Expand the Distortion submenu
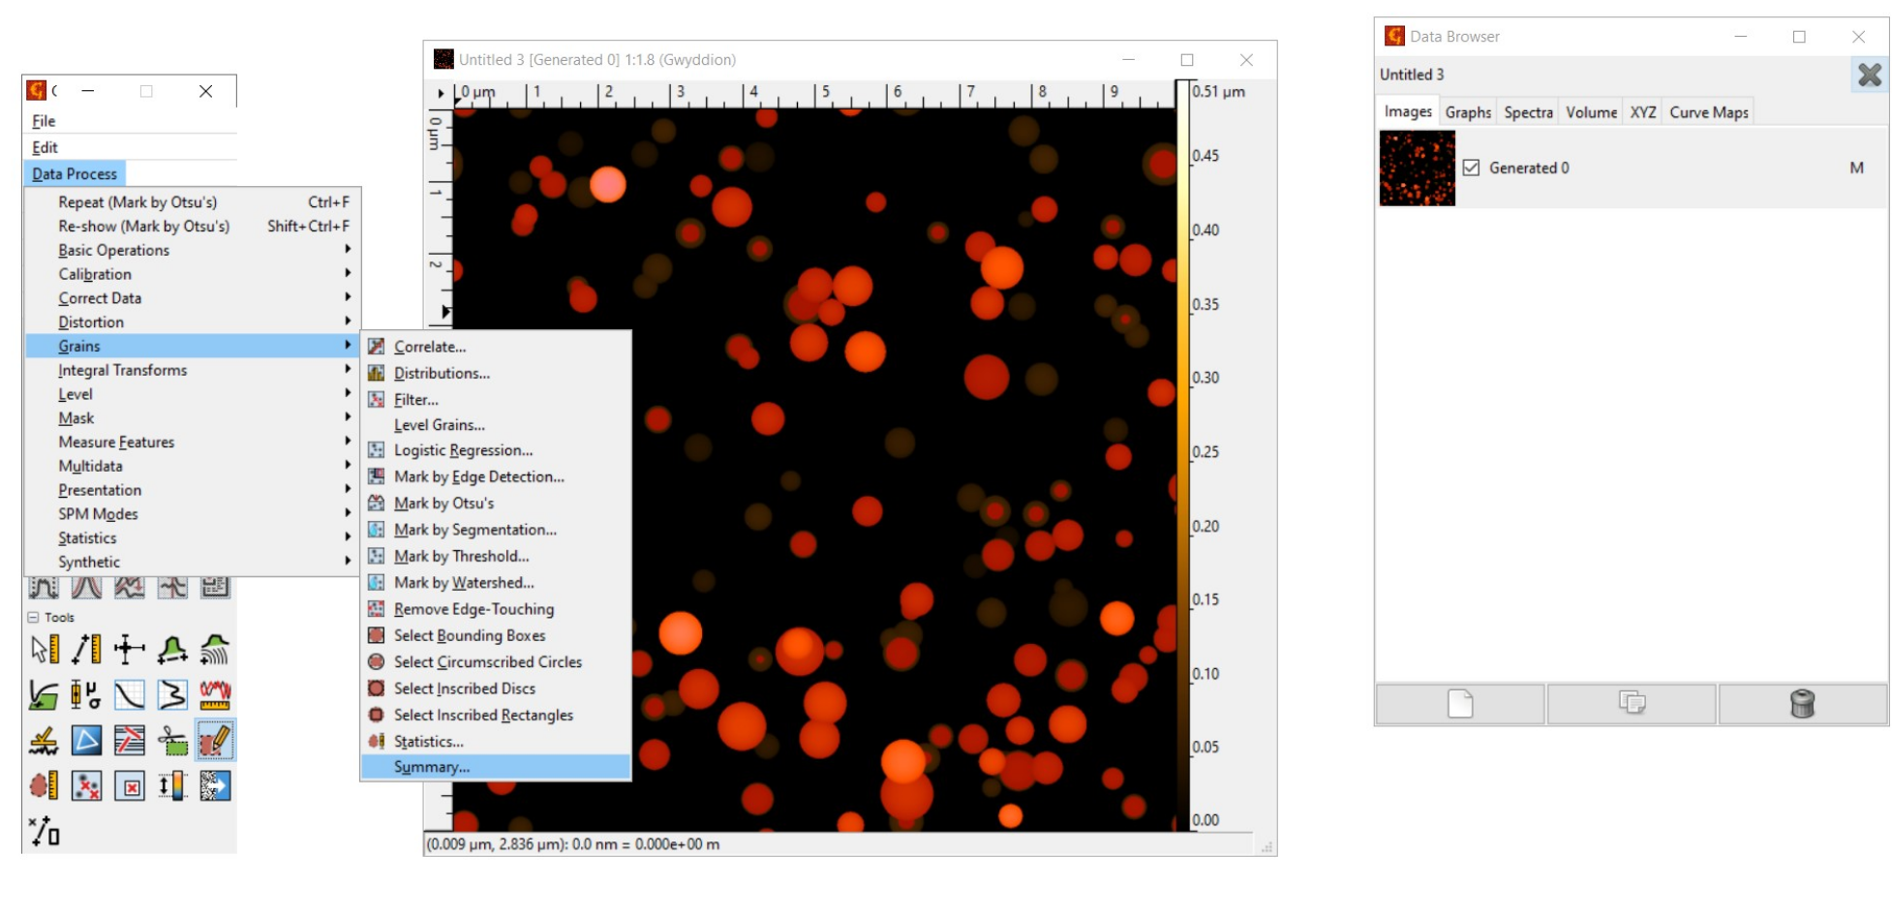The image size is (1892, 918). coord(194,321)
